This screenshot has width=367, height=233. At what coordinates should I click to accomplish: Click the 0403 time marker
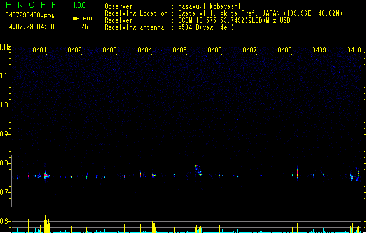tap(110, 50)
